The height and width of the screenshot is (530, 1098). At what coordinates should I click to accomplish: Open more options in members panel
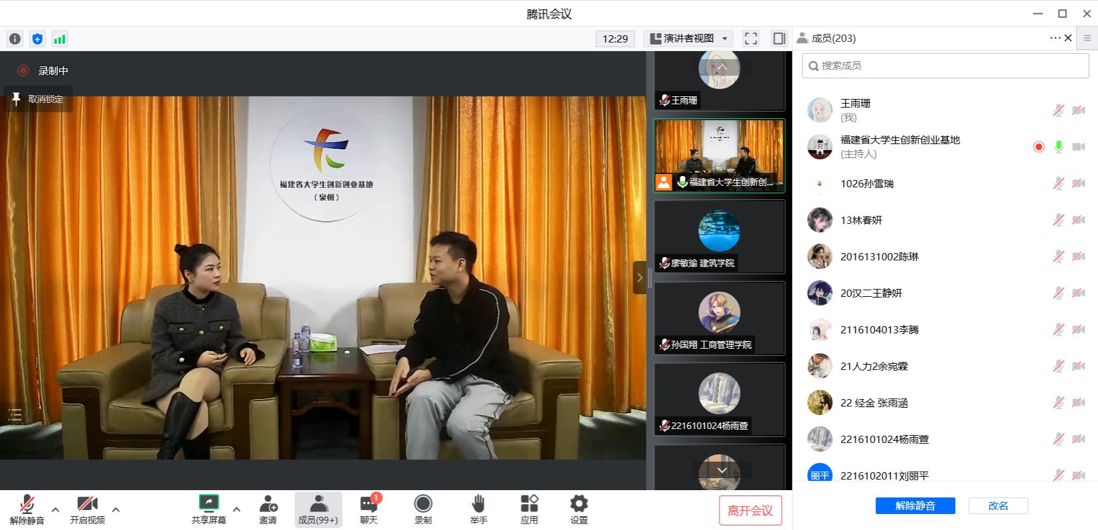pyautogui.click(x=1054, y=38)
